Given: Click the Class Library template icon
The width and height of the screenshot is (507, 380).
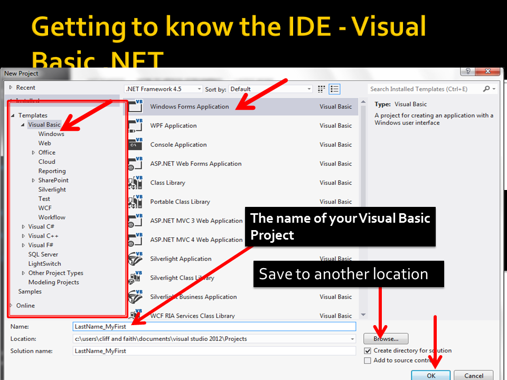Looking at the screenshot, I should [x=136, y=183].
